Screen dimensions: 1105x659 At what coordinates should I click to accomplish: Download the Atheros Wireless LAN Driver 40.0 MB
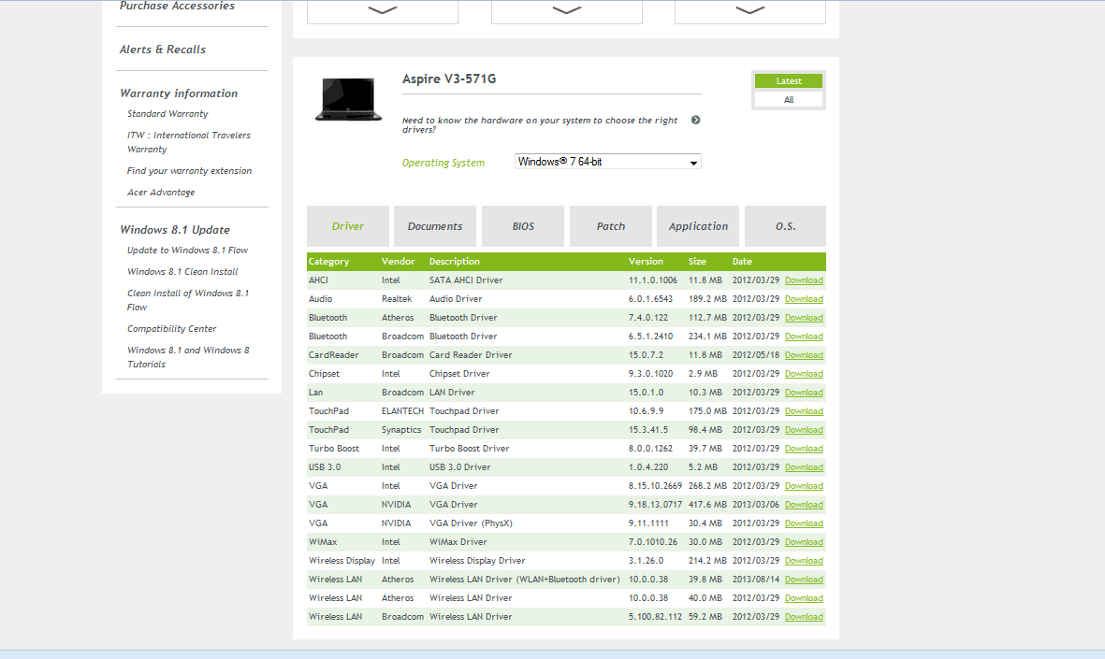pos(804,597)
